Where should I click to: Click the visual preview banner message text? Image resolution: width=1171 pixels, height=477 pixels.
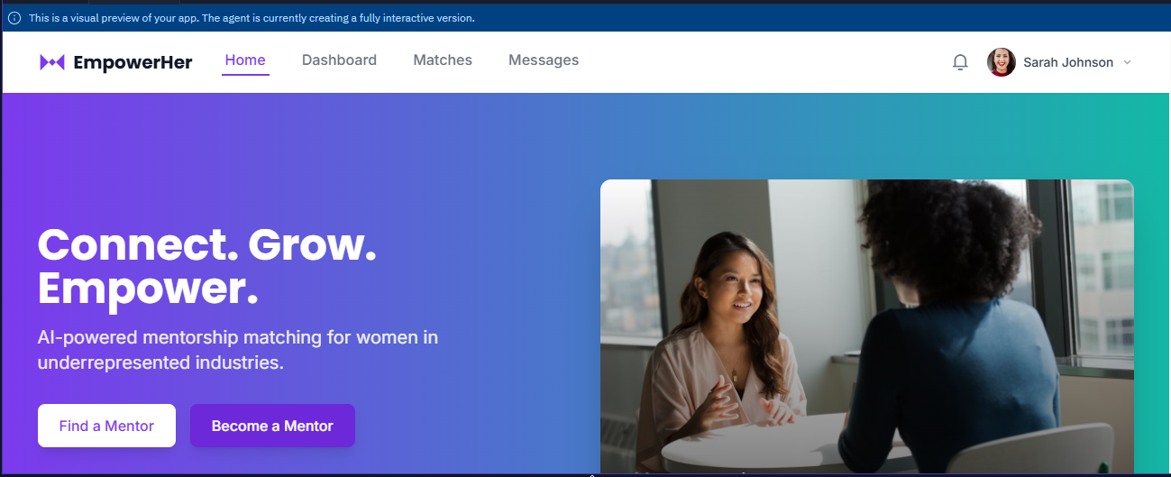click(x=252, y=18)
